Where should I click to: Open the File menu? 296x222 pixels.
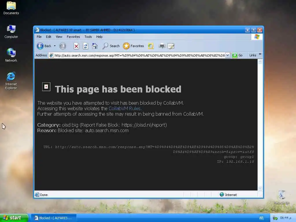[x=39, y=37]
